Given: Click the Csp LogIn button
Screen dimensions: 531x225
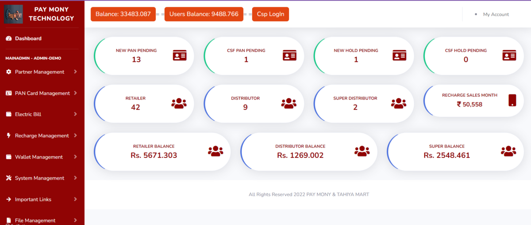Looking at the screenshot, I should 270,14.
